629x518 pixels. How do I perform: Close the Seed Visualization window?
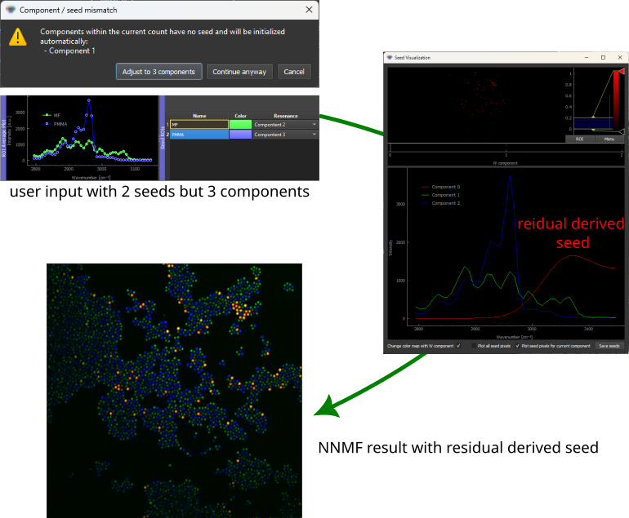point(620,57)
